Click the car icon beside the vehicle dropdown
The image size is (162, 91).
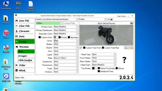coord(108,19)
